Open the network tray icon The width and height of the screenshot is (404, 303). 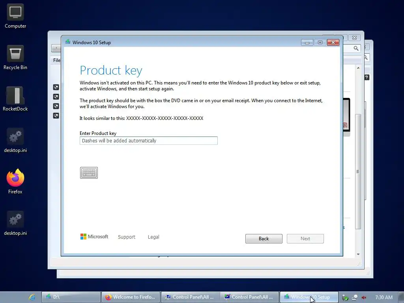click(355, 297)
